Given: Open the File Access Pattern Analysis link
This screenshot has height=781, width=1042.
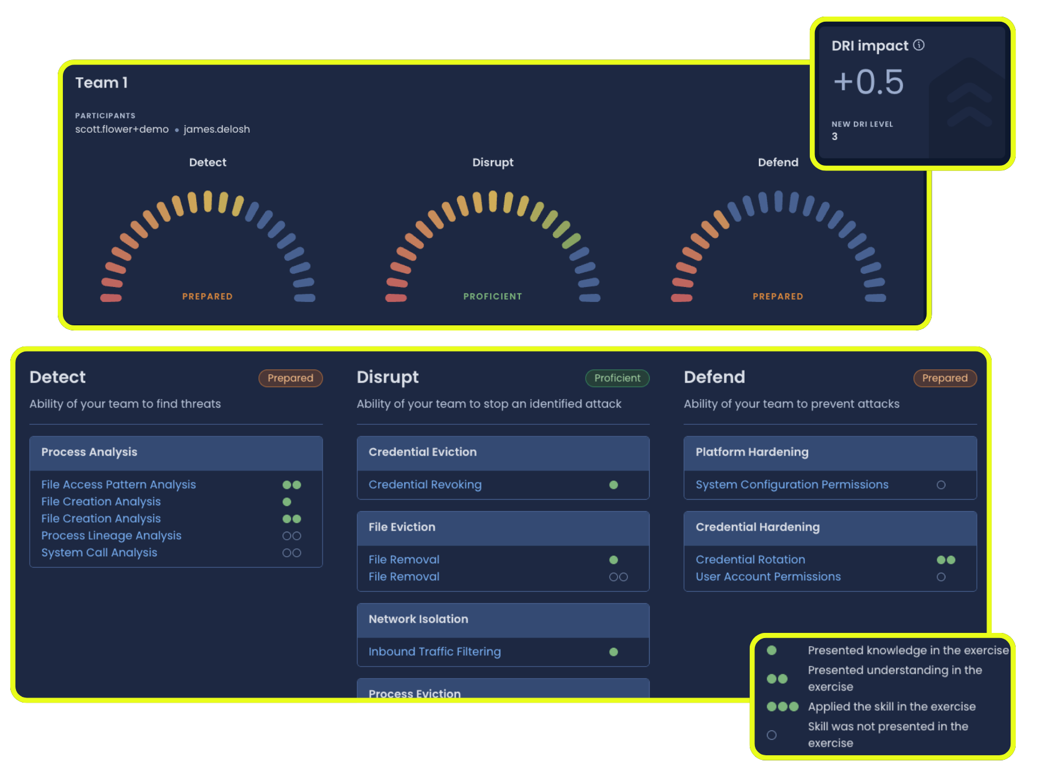Looking at the screenshot, I should tap(118, 484).
